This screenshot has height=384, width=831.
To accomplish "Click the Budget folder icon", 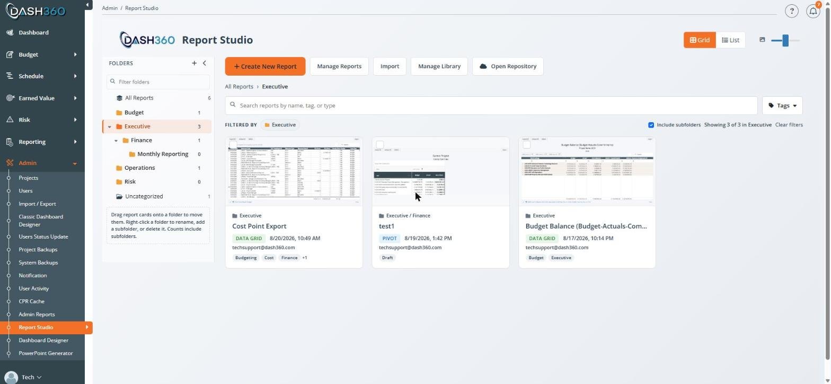I will [x=119, y=113].
